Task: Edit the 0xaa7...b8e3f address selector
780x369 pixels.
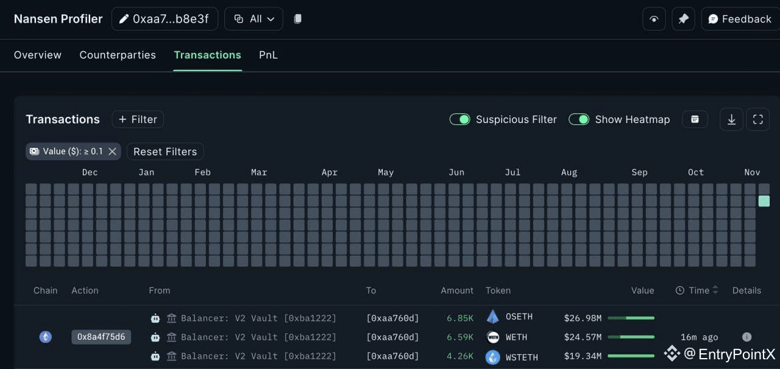Action: click(x=165, y=19)
